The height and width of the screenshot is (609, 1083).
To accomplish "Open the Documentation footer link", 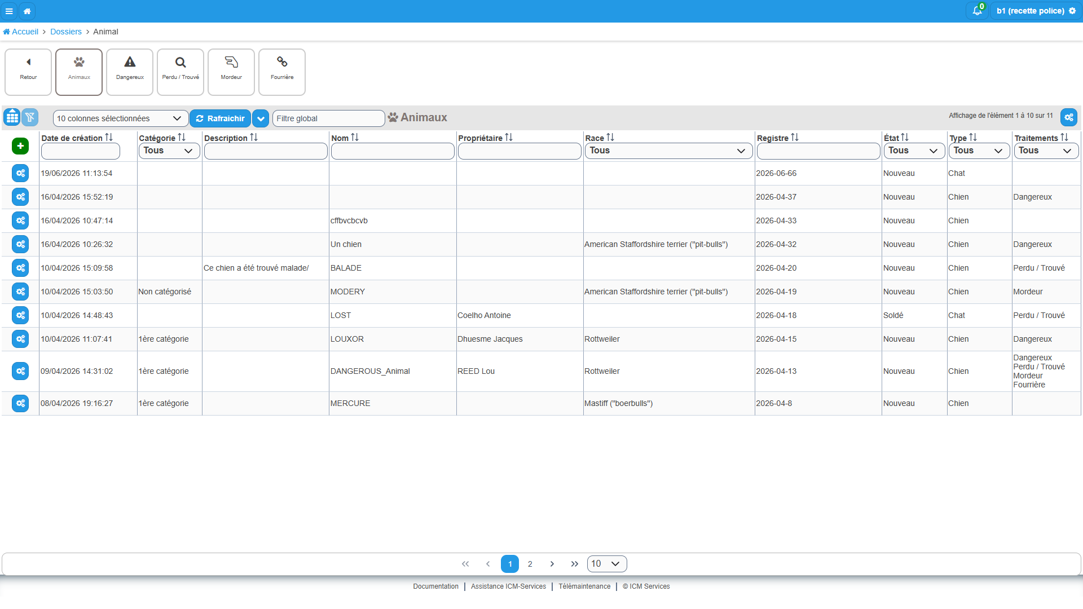I will [x=435, y=586].
